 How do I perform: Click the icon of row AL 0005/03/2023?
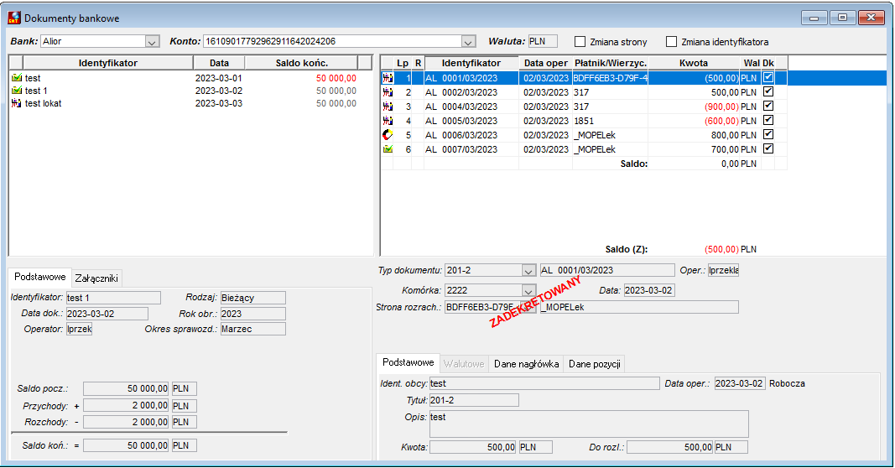tap(388, 121)
